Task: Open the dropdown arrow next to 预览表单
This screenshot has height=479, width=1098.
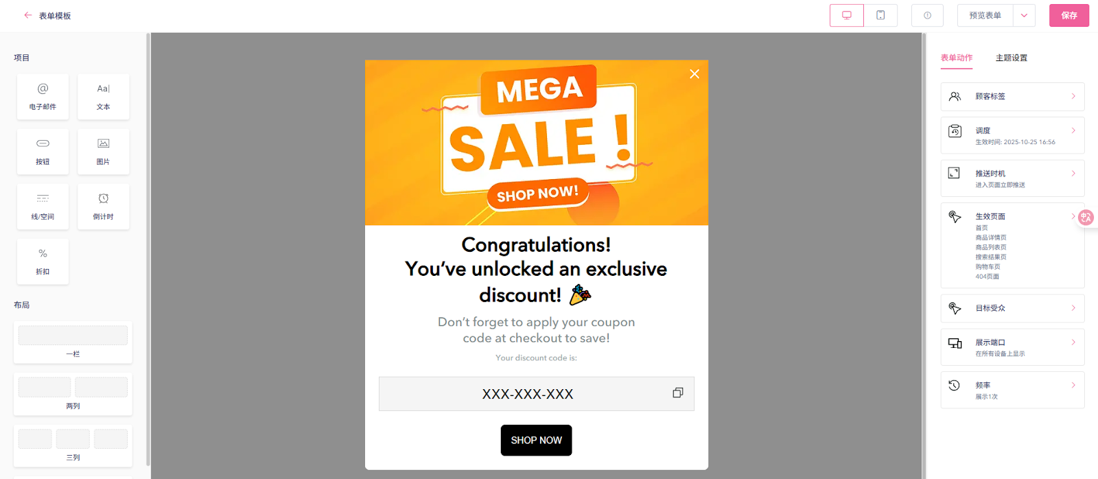Action: point(1024,15)
